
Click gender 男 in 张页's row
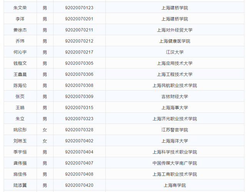pos(45,97)
